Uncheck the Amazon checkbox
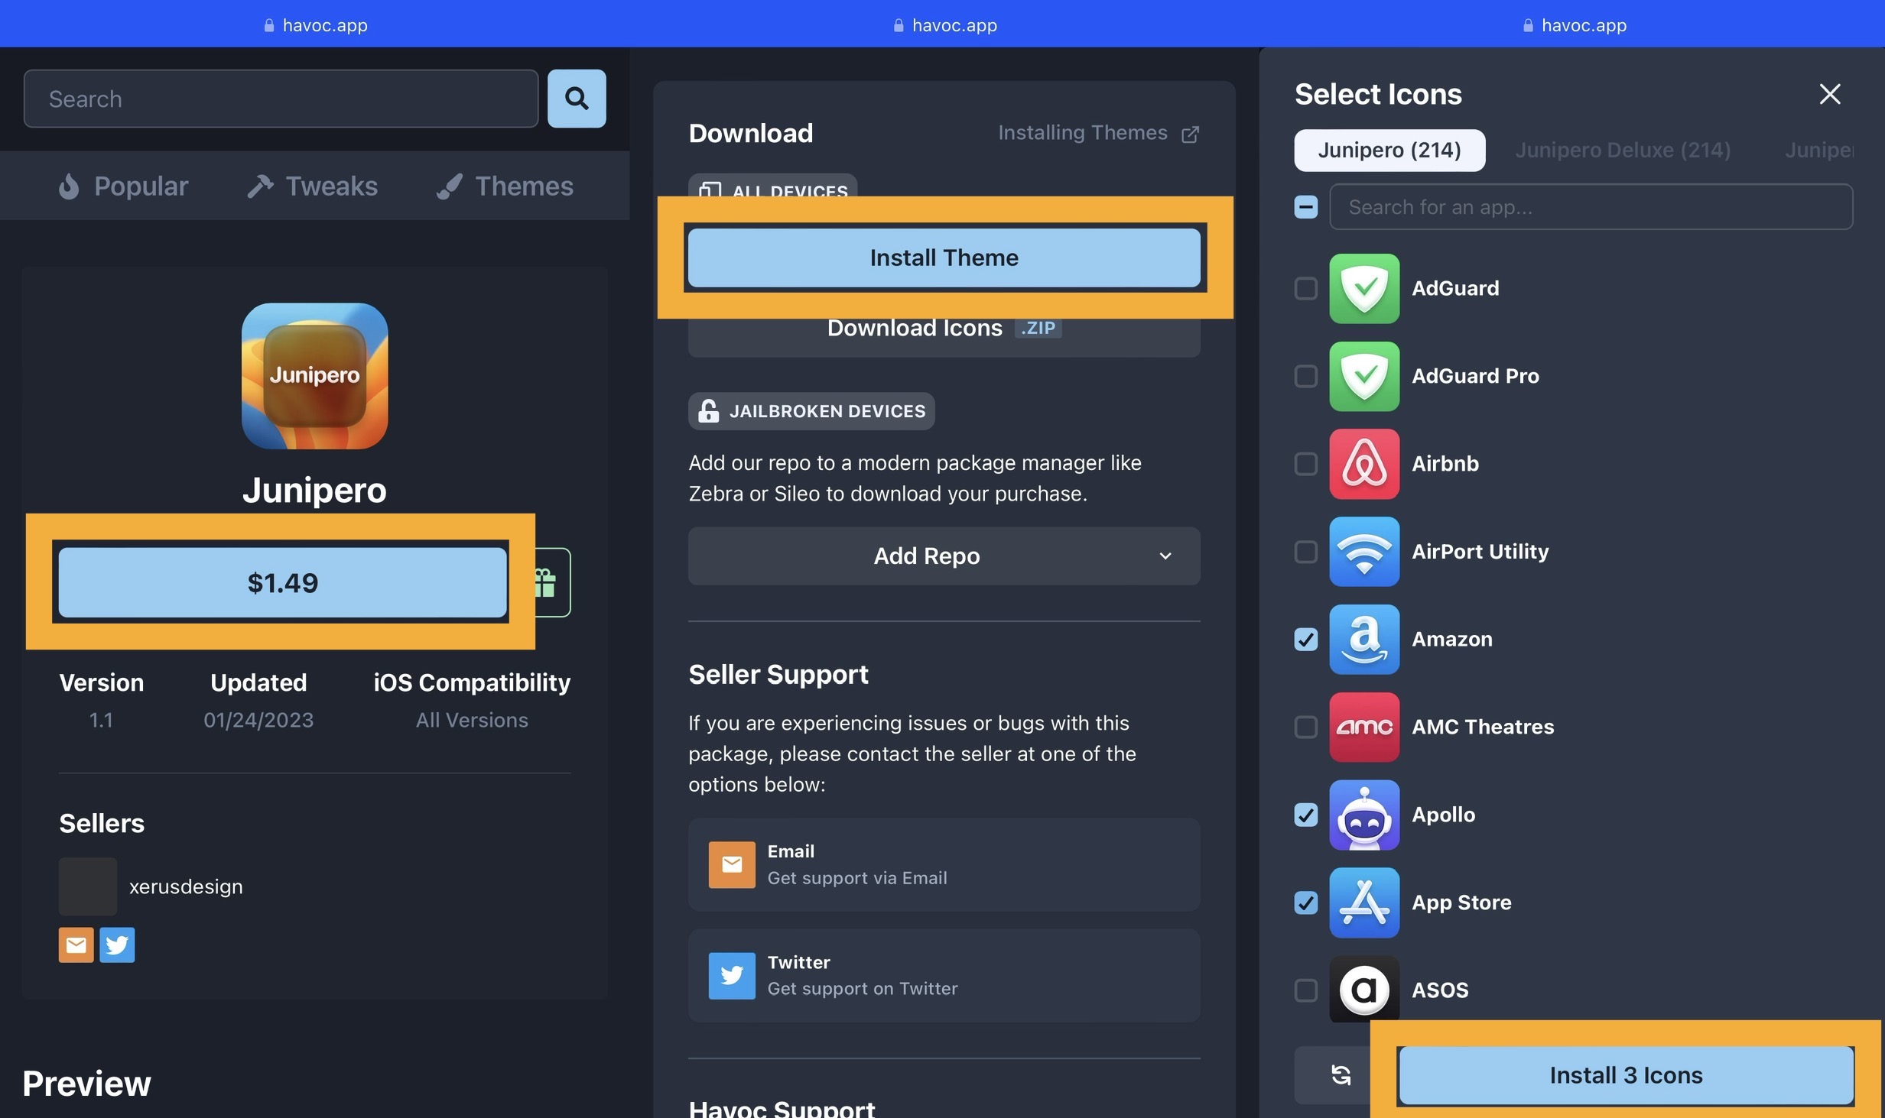Screen dimensions: 1885x1118 pyautogui.click(x=1306, y=639)
